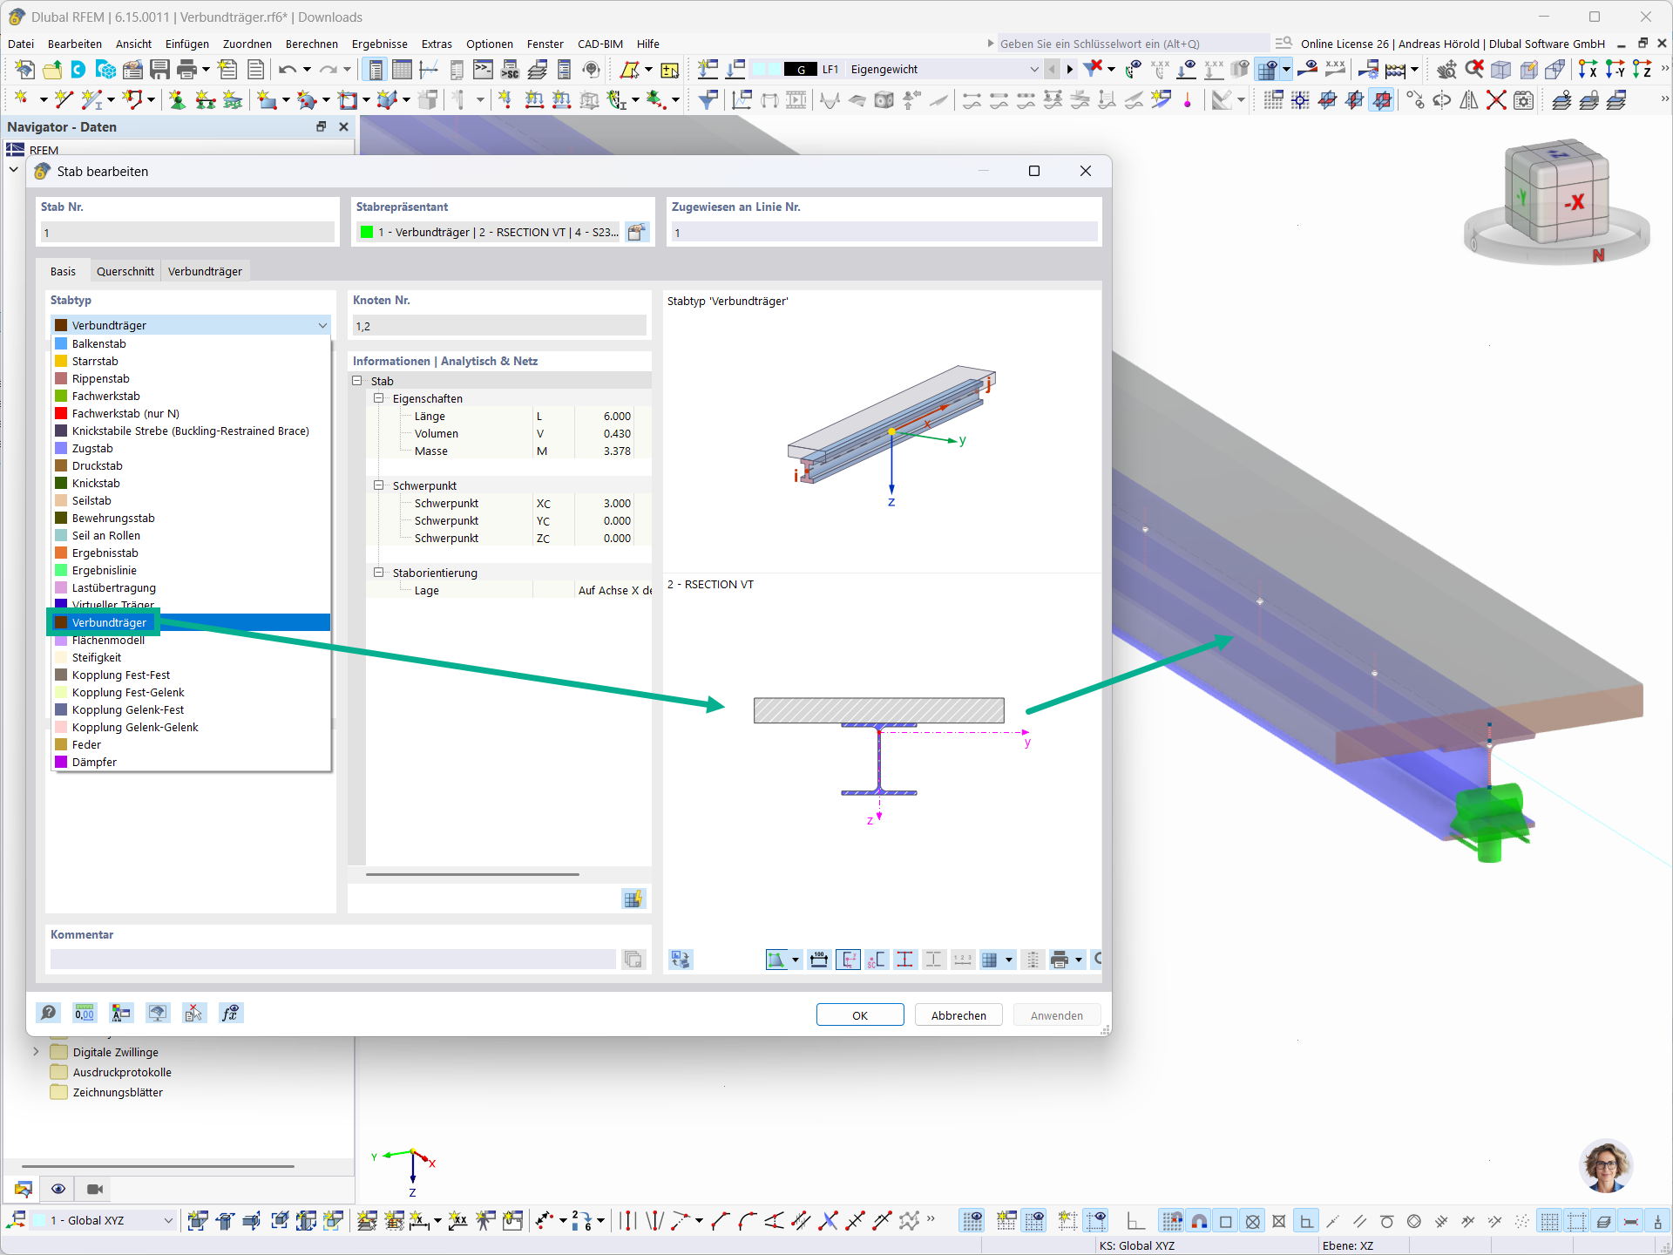Click the formula fx icon in dialog
Viewport: 1673px width, 1255px height.
click(230, 1013)
